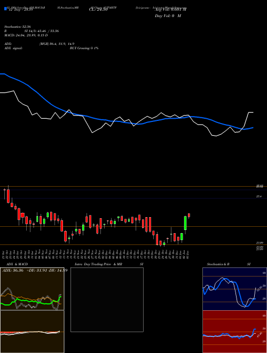This screenshot has height=353, width=267.
Task: Click the MACD histogram panel beneath ADX
Action: tap(32, 332)
